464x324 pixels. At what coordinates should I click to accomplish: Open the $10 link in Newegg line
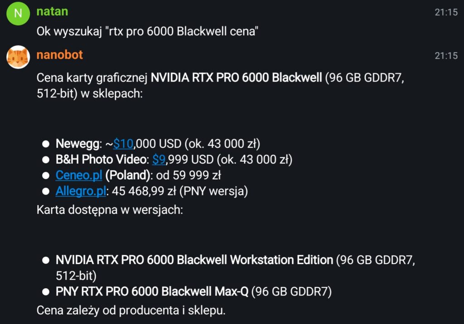(x=123, y=144)
